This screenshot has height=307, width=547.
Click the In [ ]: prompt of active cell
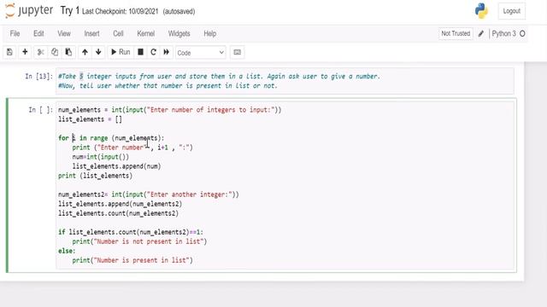pos(40,110)
